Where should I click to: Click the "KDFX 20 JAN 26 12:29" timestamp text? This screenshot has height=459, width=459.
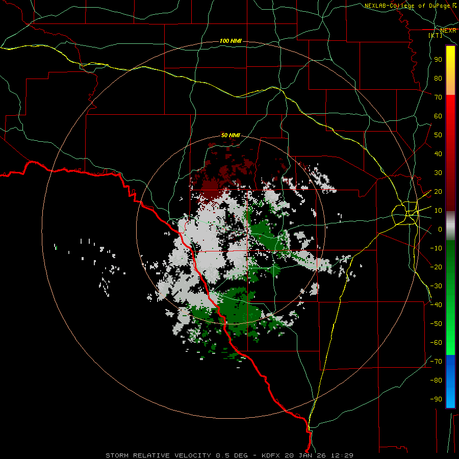(x=308, y=455)
